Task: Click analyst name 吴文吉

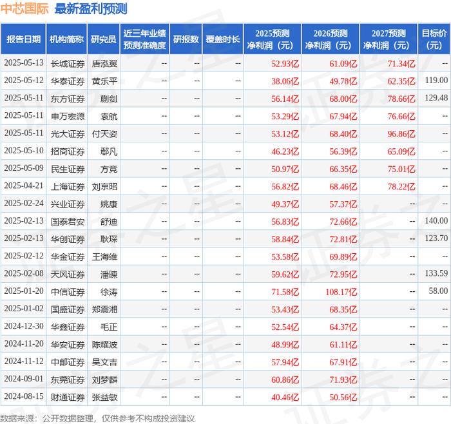Action: click(104, 362)
